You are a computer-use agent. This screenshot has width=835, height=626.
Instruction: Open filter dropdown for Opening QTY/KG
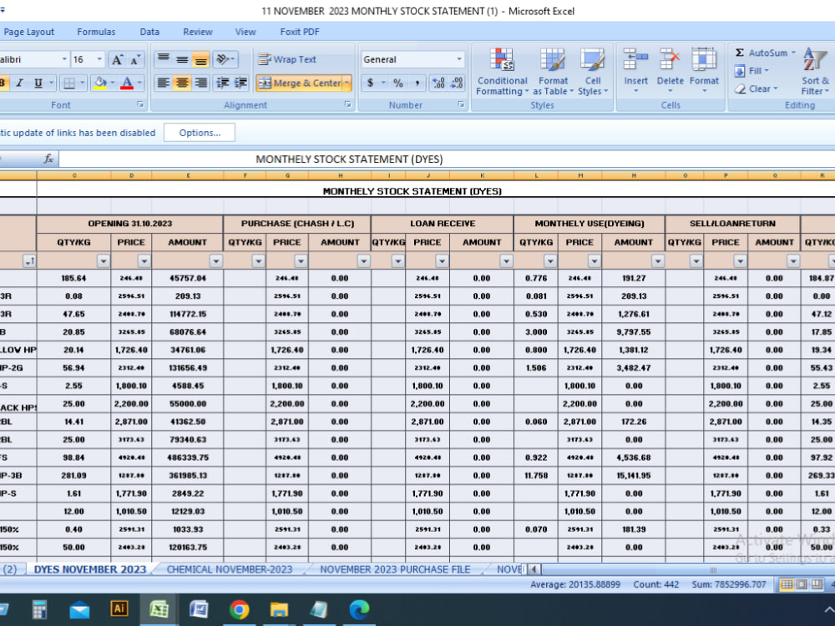pos(104,260)
